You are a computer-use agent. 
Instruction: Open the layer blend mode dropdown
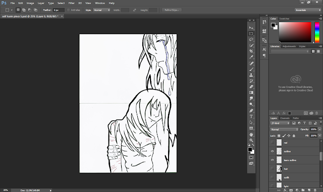tap(284, 130)
